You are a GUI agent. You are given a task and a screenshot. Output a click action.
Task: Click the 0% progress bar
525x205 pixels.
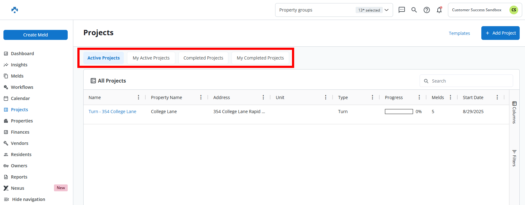[399, 112]
